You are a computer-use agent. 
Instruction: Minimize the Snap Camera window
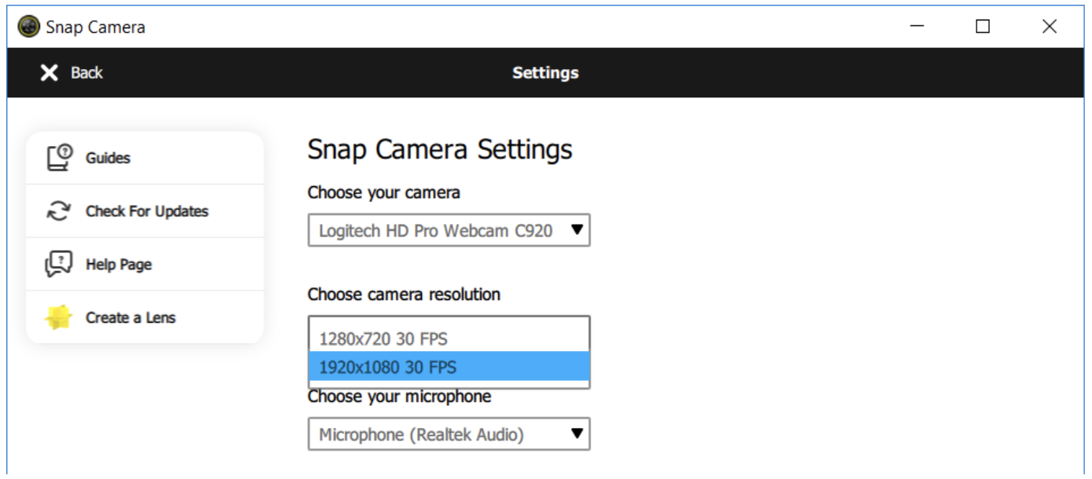click(917, 27)
